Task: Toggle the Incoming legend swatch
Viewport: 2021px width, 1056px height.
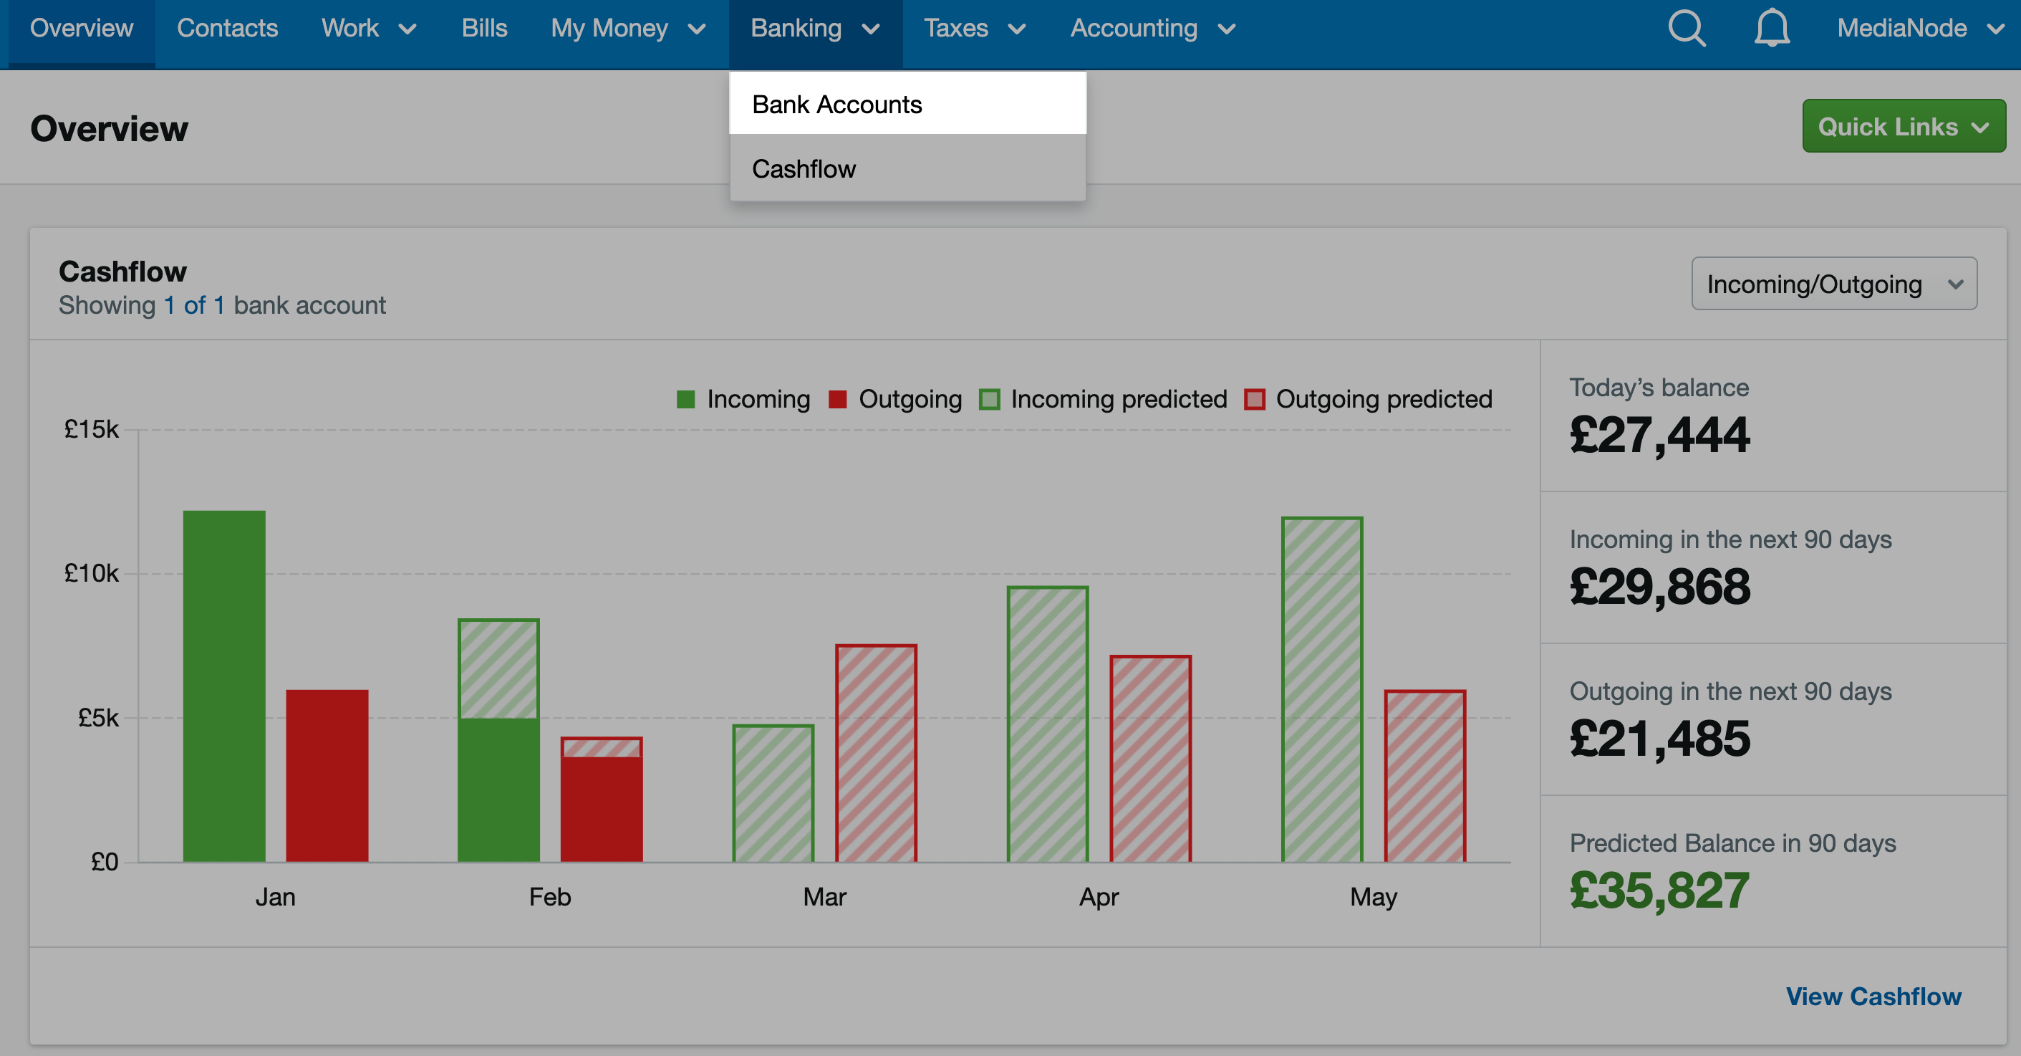Action: 685,399
